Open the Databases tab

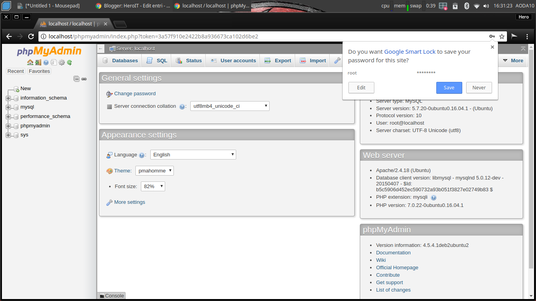120,60
